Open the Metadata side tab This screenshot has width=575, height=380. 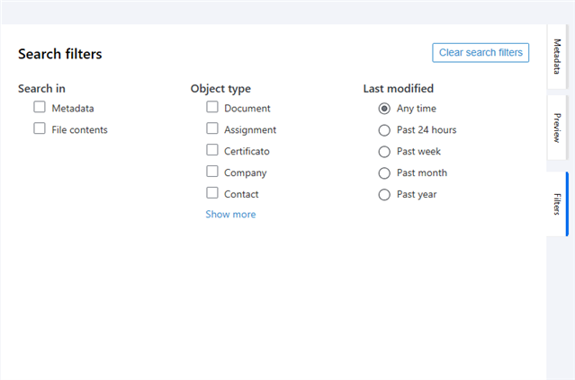557,57
